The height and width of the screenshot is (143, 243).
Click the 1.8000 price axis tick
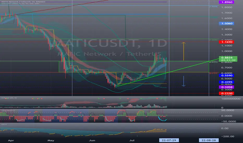[227, 7]
